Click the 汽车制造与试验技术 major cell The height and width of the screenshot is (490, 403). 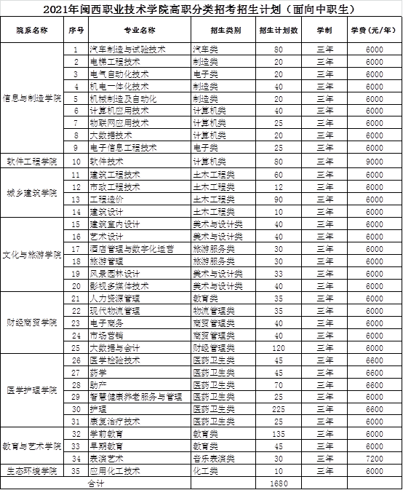click(x=140, y=50)
